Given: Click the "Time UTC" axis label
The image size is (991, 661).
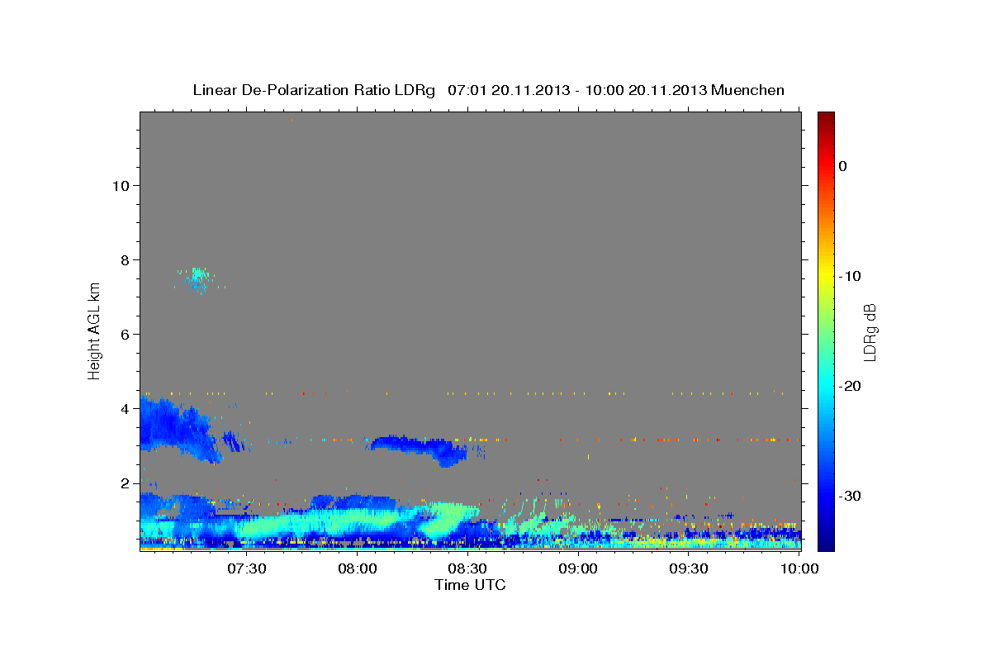Looking at the screenshot, I should point(470,585).
